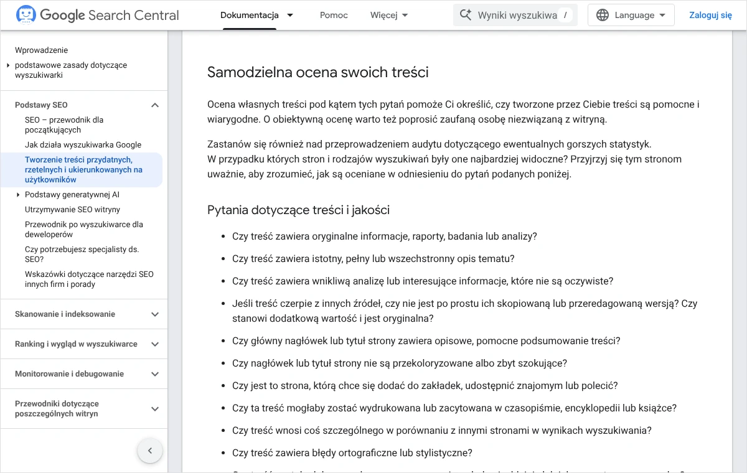This screenshot has height=473, width=747.
Task: Collapse the Podstawy SEO section
Action: click(155, 105)
